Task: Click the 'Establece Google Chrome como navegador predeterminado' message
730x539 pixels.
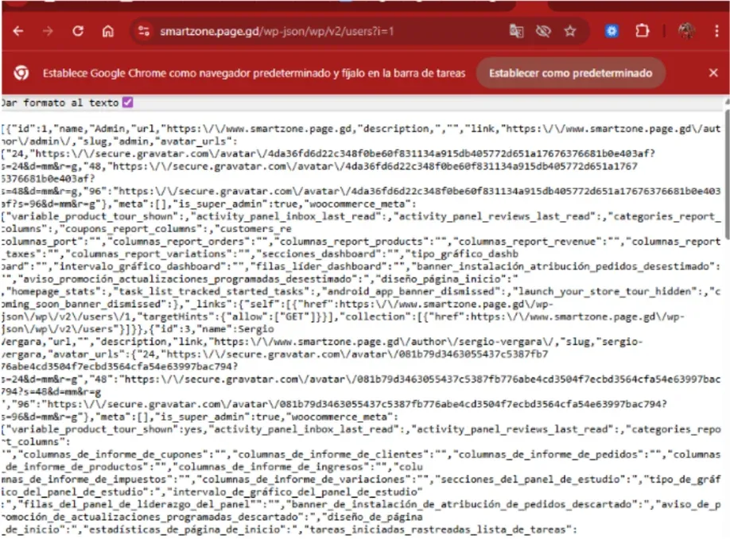Action: 254,73
